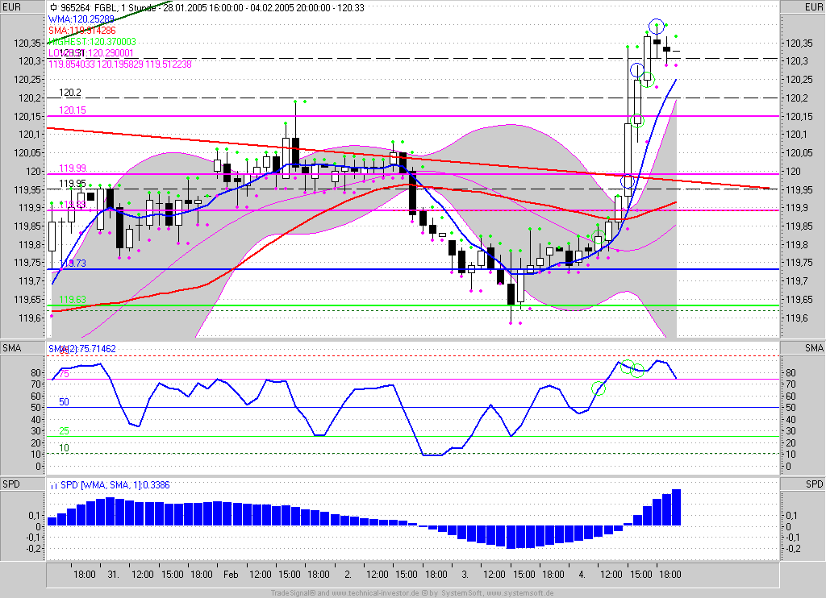Image resolution: width=826 pixels, height=598 pixels.
Task: Click the red SMA:119.914286 legend entry
Action: pos(82,30)
